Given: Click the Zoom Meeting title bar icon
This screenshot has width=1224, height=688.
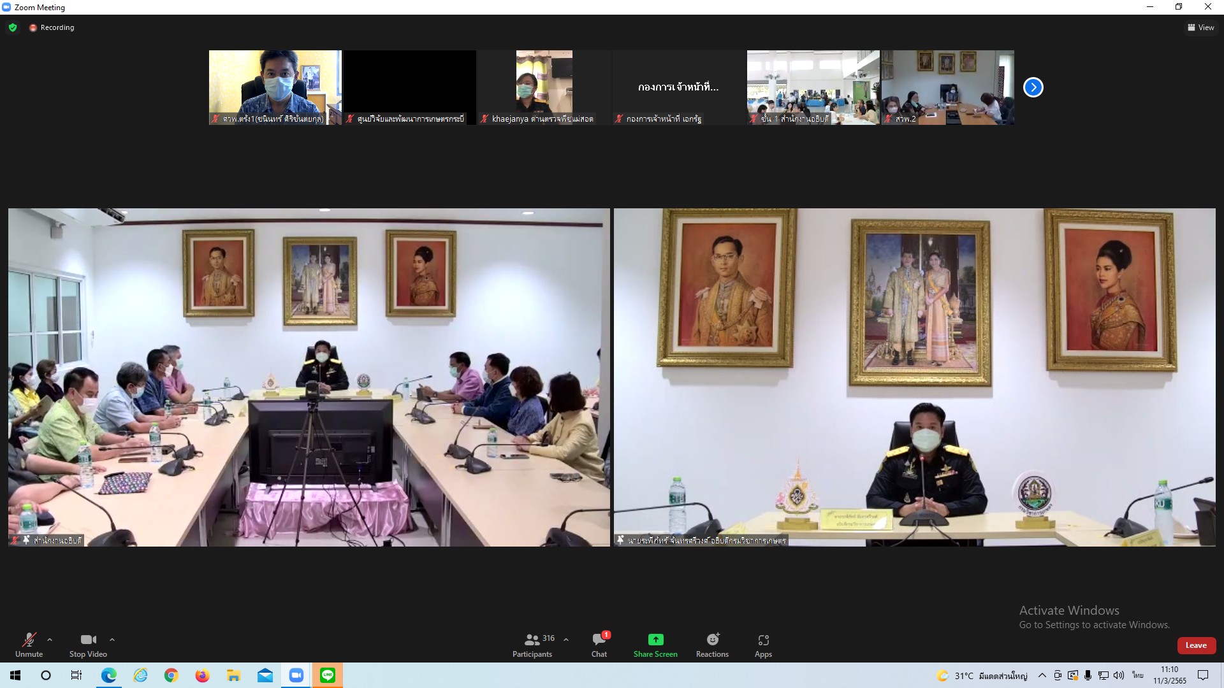Looking at the screenshot, I should 6,7.
